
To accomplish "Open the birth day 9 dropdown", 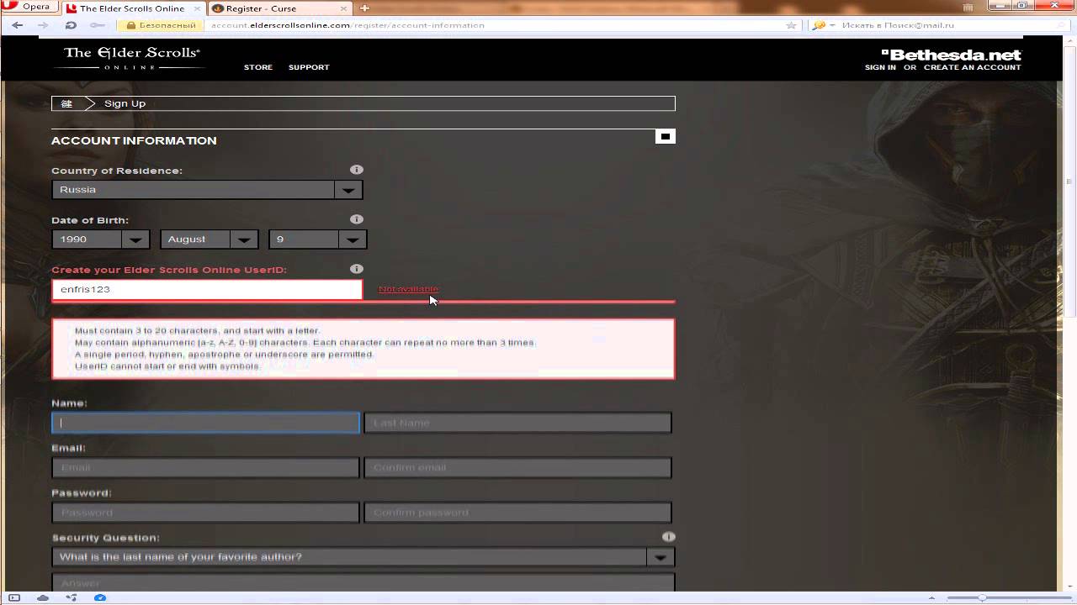I will coord(317,239).
